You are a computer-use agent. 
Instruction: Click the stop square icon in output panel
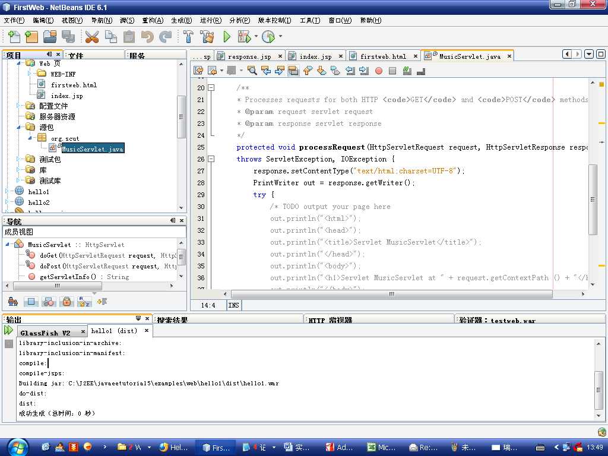pos(9,344)
